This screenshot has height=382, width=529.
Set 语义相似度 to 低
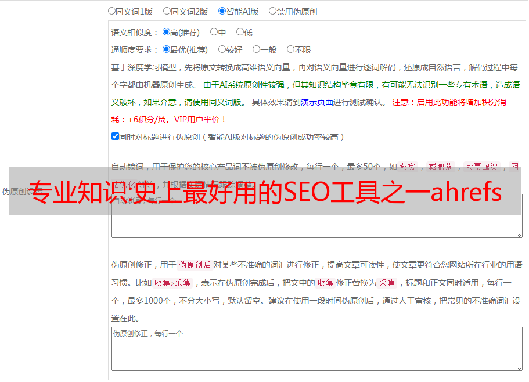tap(240, 32)
